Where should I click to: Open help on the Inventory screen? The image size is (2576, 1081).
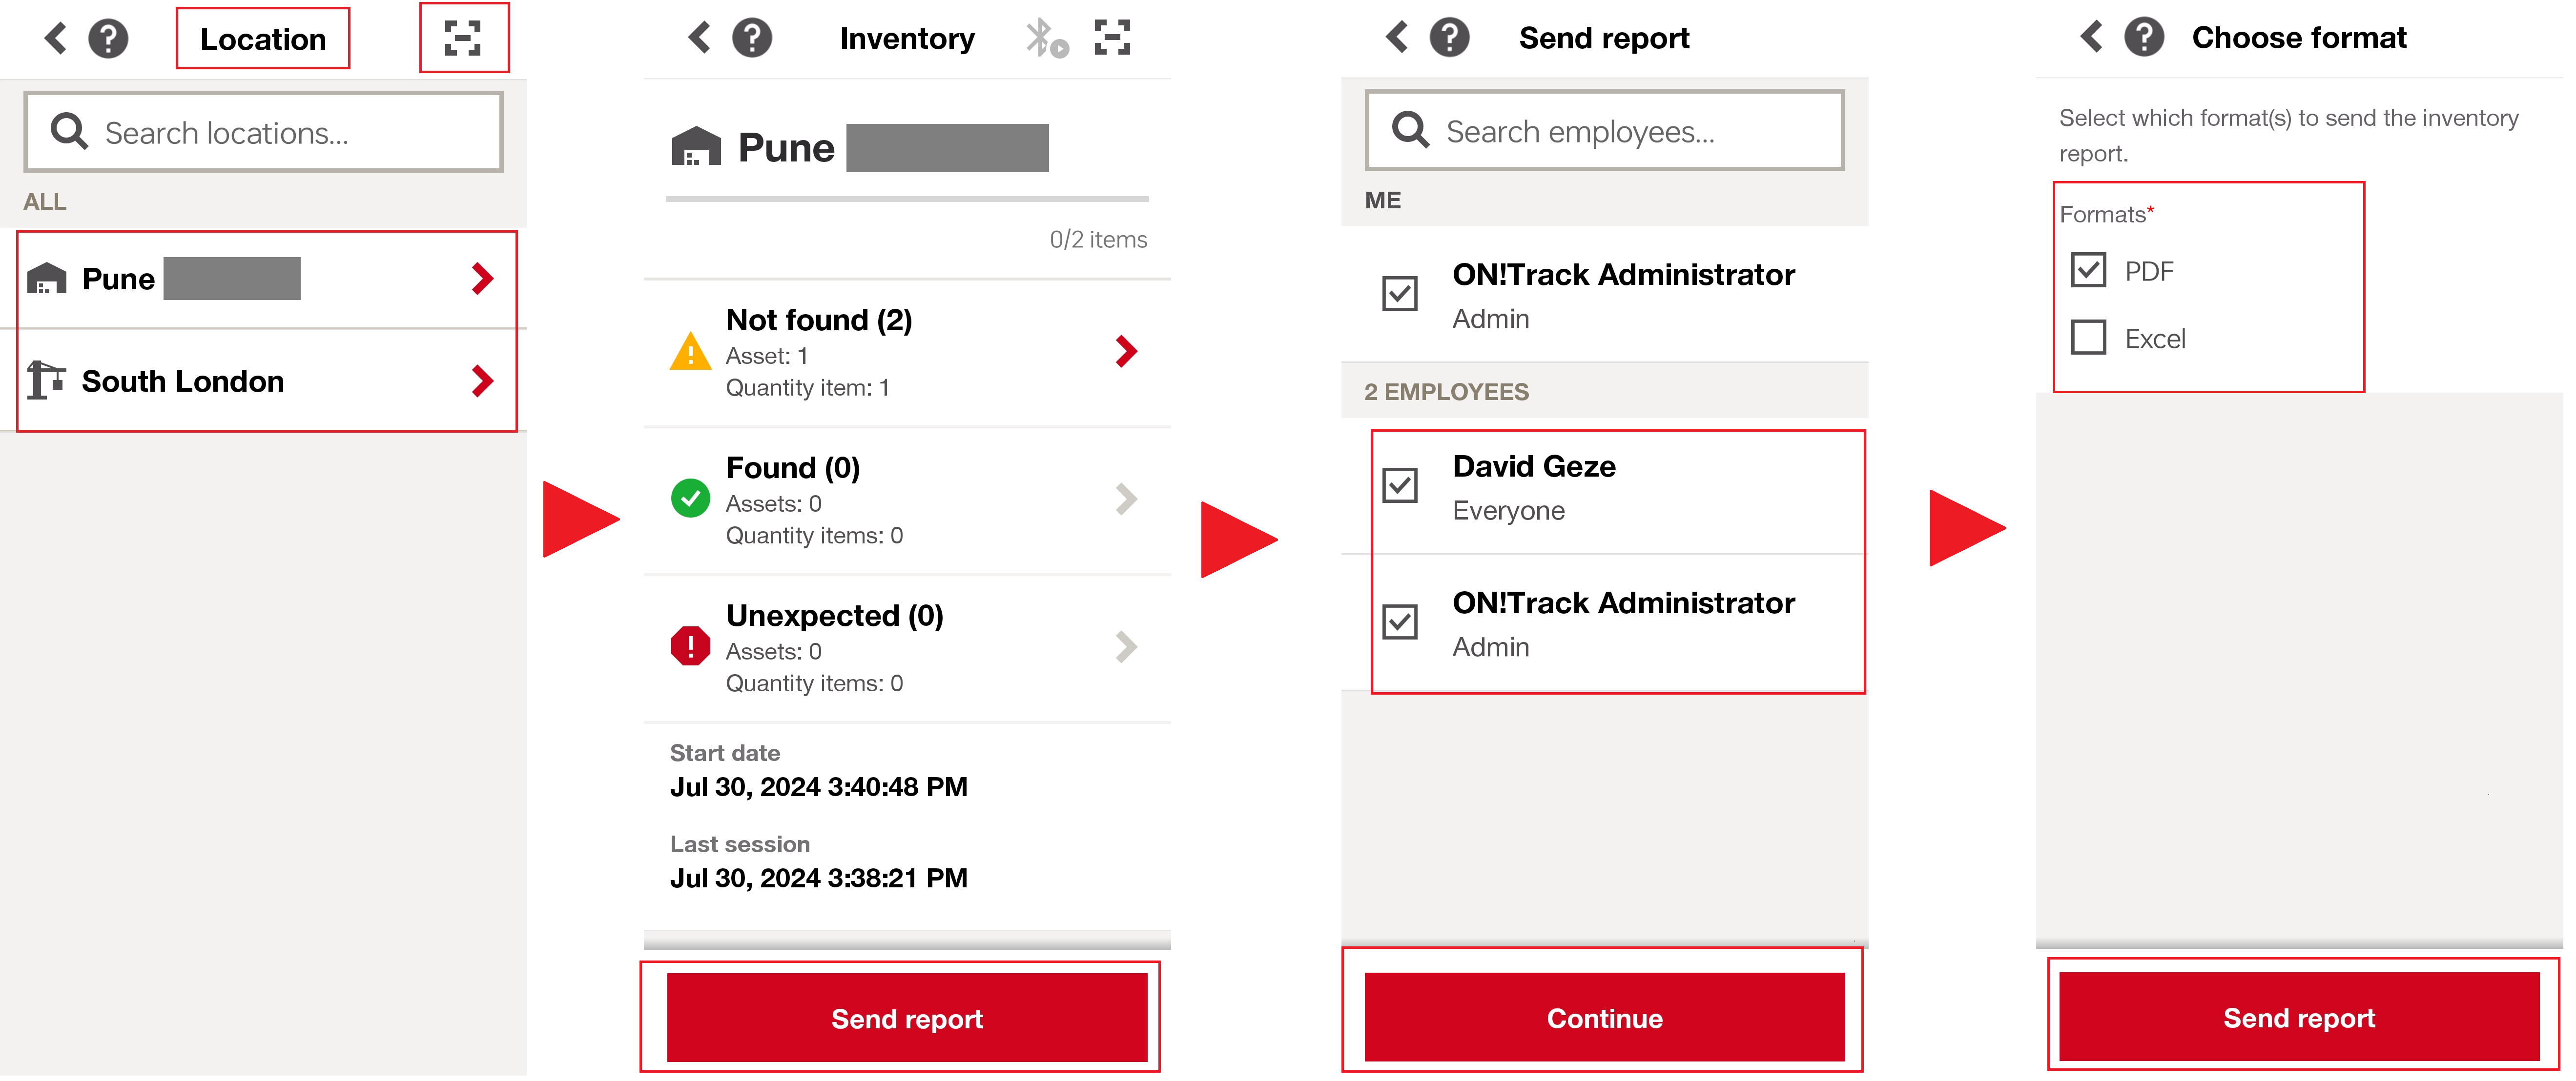tap(752, 37)
